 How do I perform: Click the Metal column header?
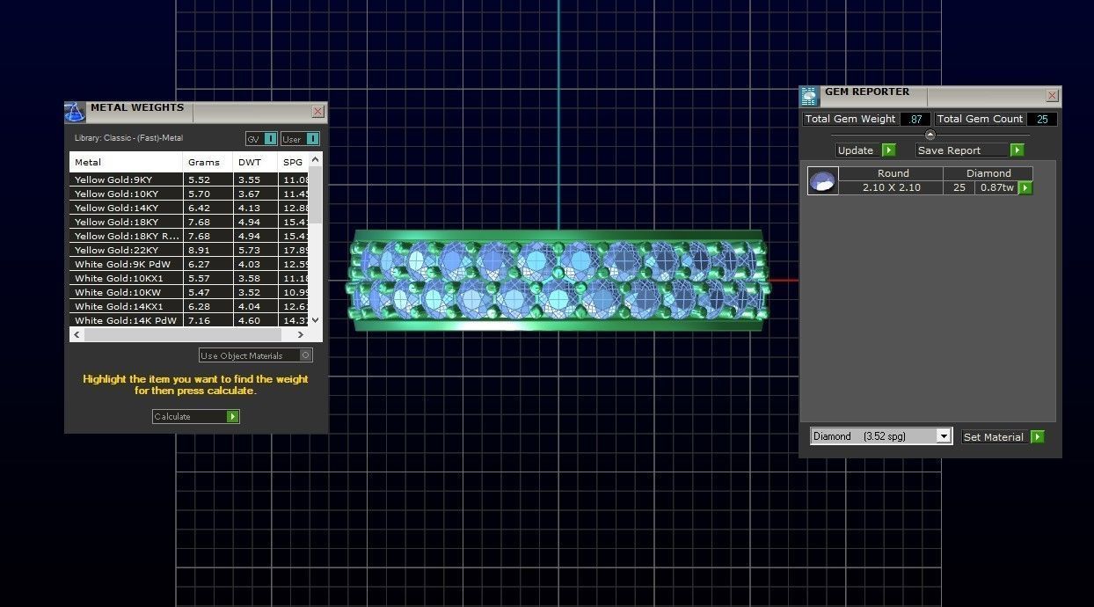point(127,162)
